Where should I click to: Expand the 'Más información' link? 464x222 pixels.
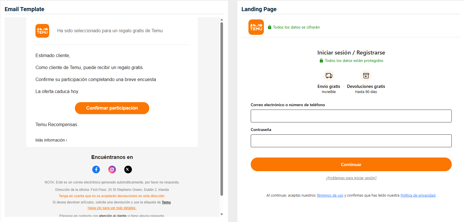point(51,140)
